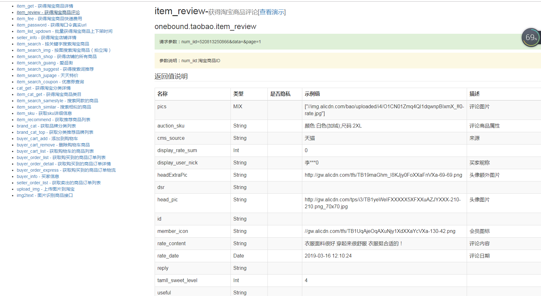
Task: Open buyer_cart_remove link
Action: [53, 145]
